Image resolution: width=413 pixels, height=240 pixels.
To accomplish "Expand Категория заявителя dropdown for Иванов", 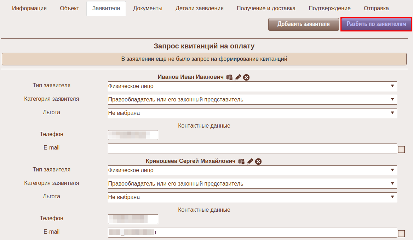I will pyautogui.click(x=252, y=100).
